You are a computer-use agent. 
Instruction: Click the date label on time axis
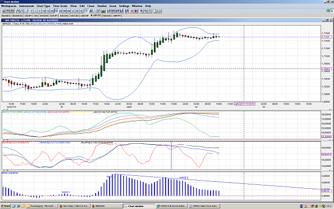point(245,104)
